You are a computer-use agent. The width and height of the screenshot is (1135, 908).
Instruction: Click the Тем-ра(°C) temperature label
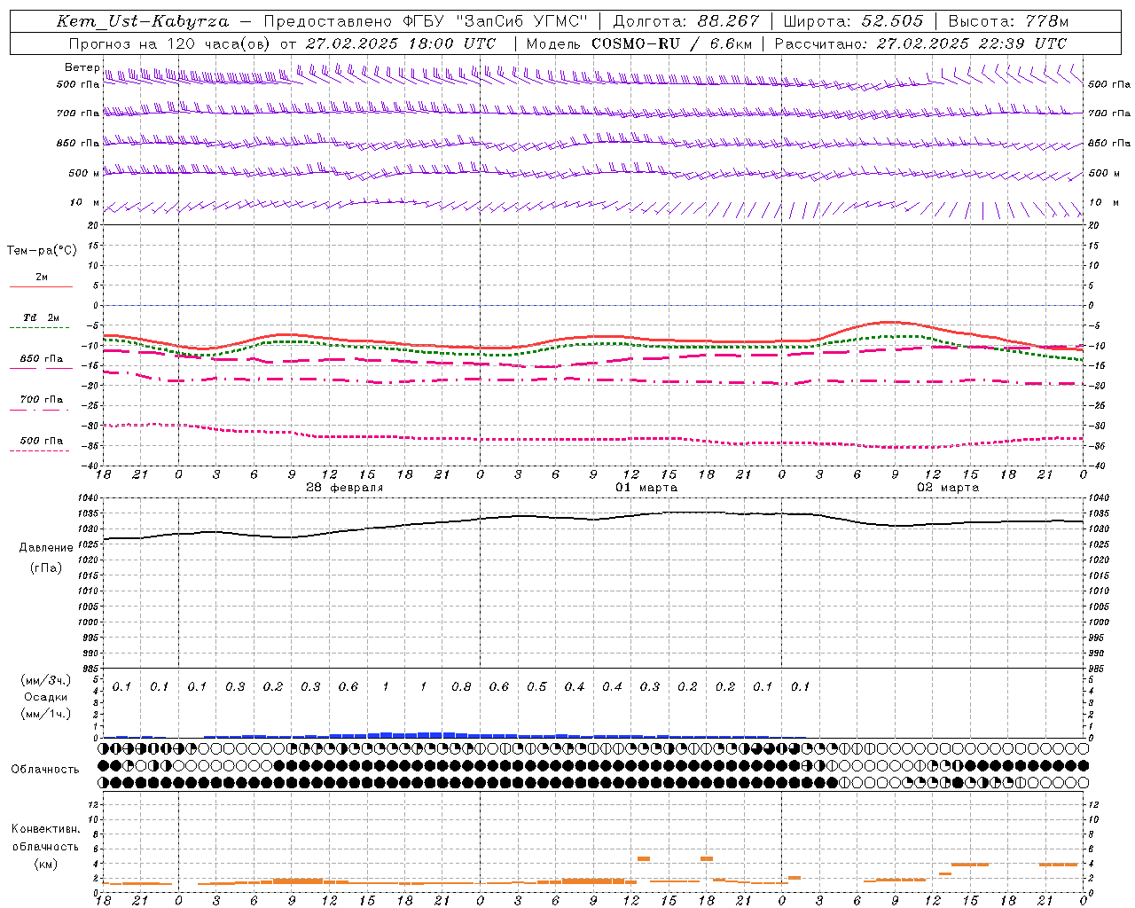42,251
